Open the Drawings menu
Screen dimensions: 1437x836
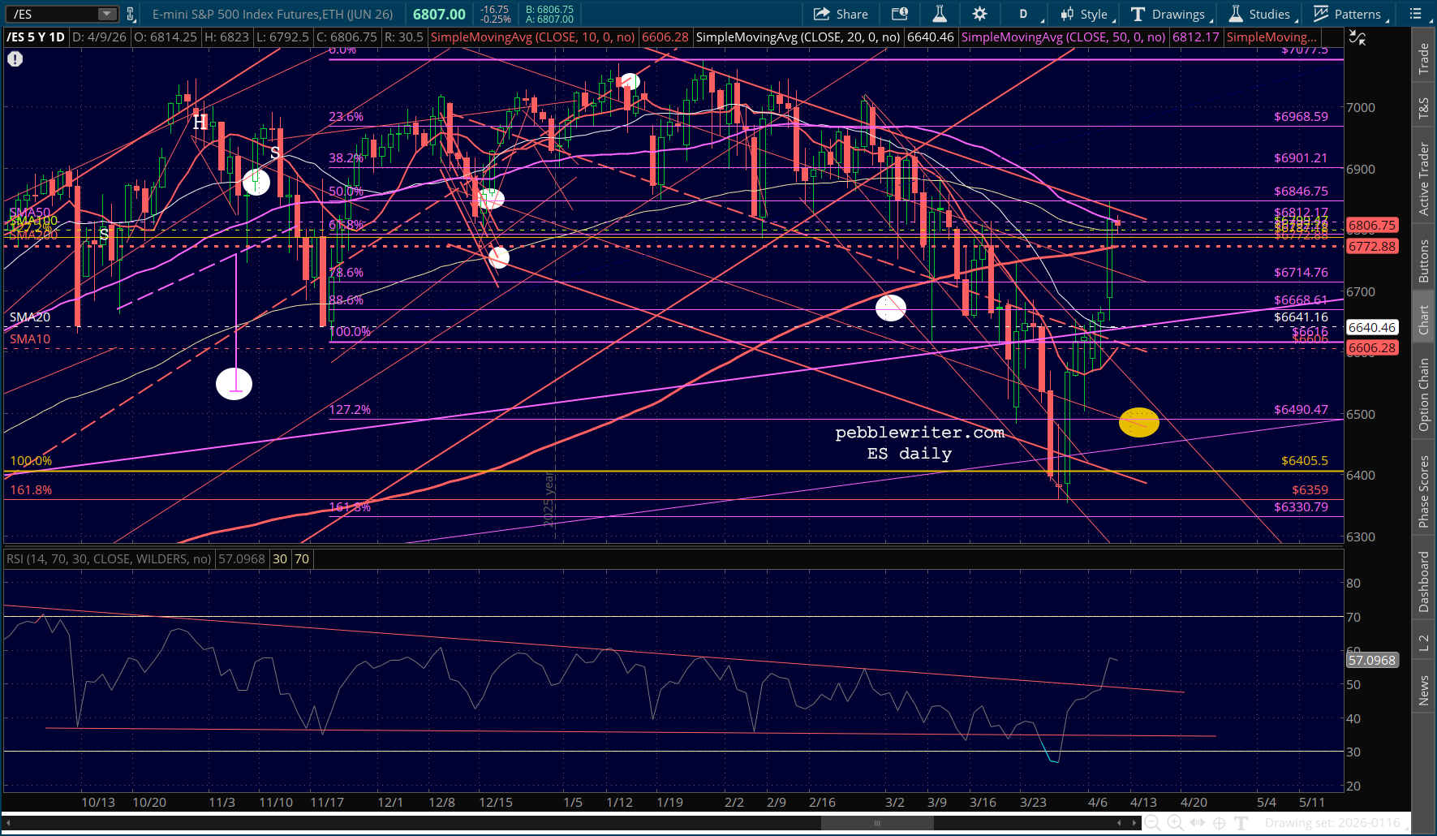[x=1170, y=14]
